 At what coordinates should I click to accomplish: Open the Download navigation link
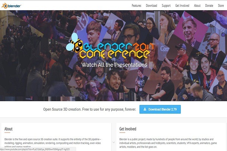click(x=151, y=6)
